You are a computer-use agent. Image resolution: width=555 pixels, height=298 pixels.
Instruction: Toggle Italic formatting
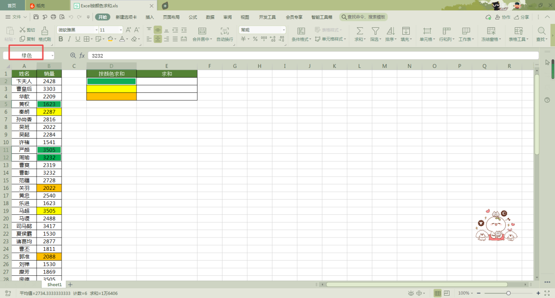click(x=69, y=39)
